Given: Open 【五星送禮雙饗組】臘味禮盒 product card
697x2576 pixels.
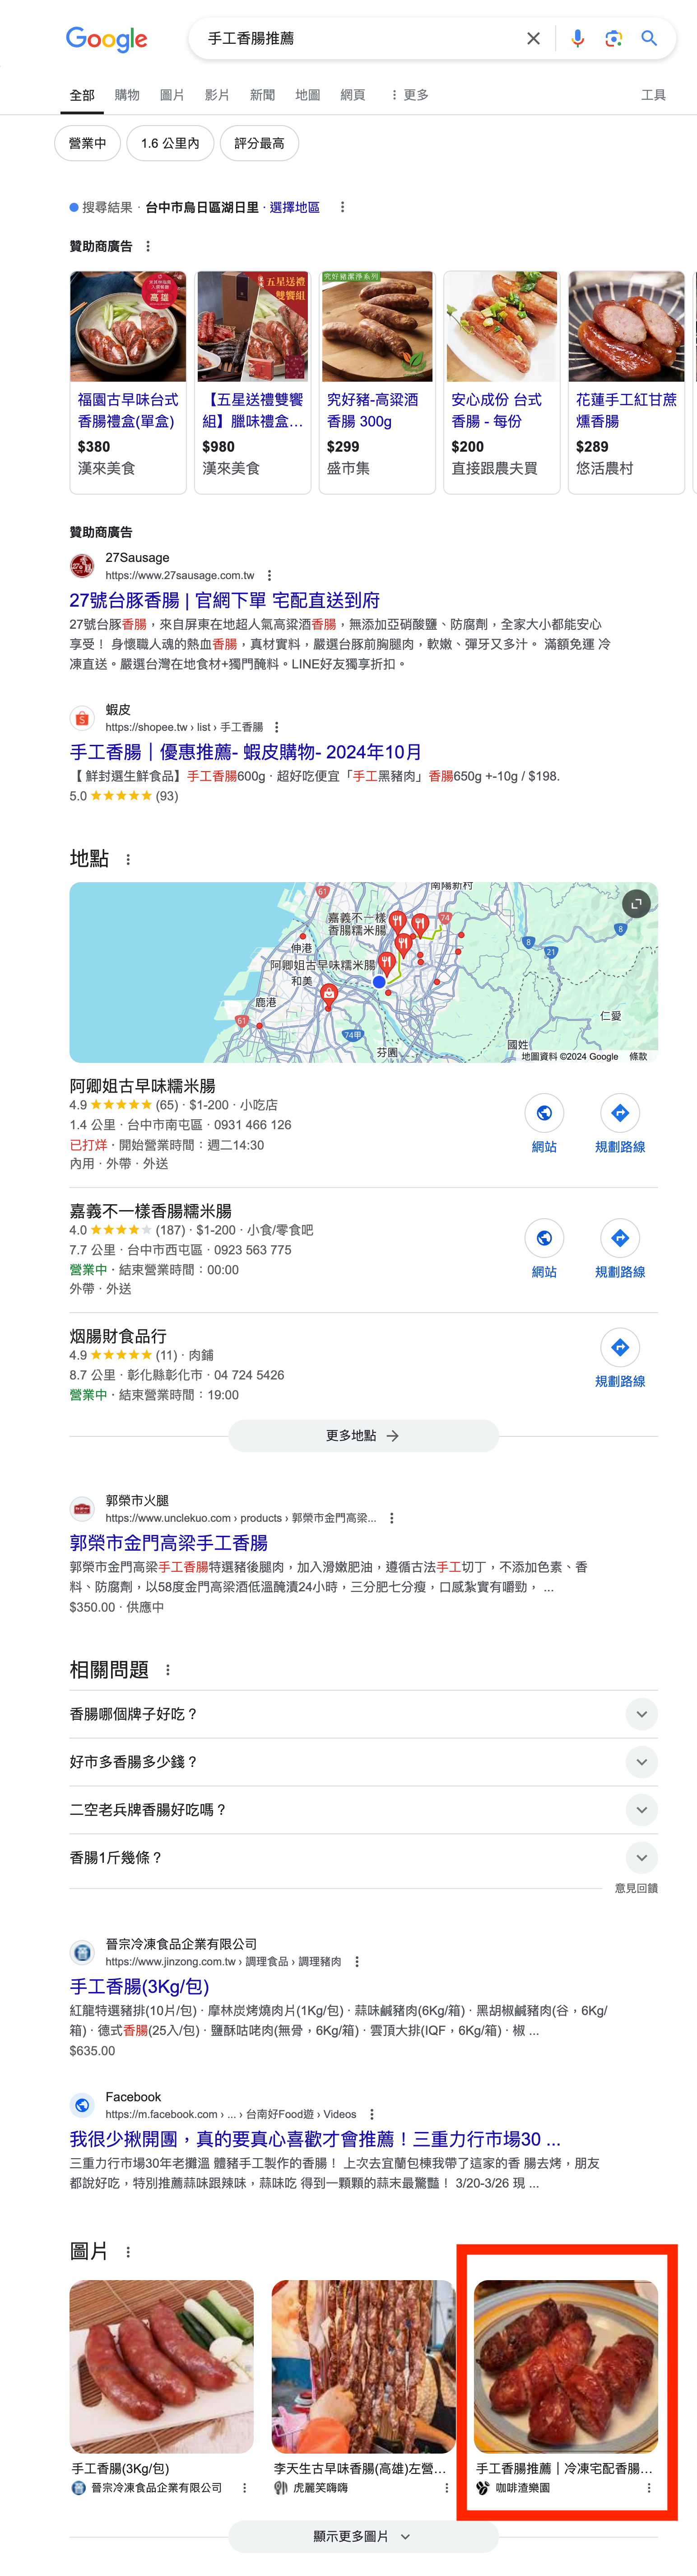Looking at the screenshot, I should (x=253, y=382).
